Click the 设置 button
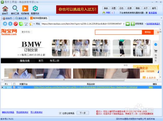The height and width of the screenshot is (121, 163). (x=114, y=8)
